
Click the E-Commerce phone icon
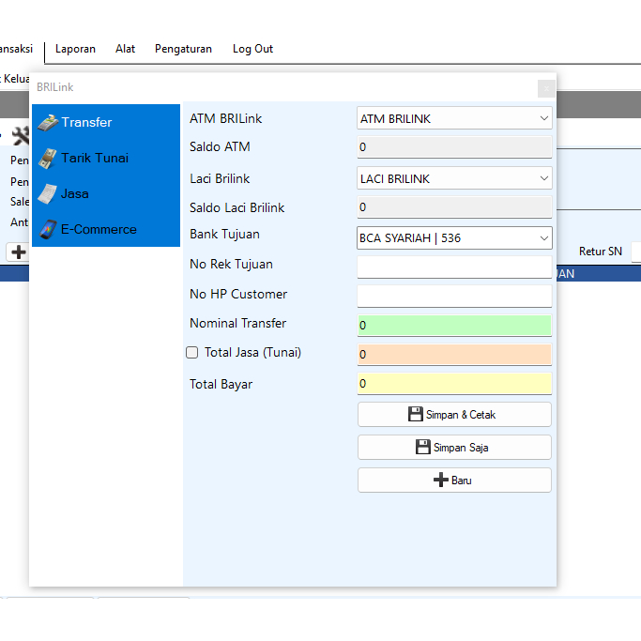48,229
